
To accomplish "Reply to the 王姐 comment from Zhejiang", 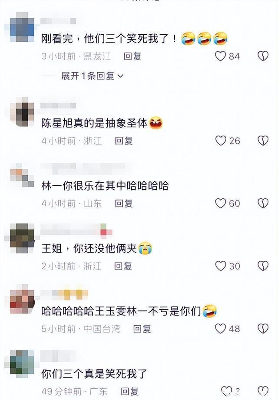I will click(123, 266).
